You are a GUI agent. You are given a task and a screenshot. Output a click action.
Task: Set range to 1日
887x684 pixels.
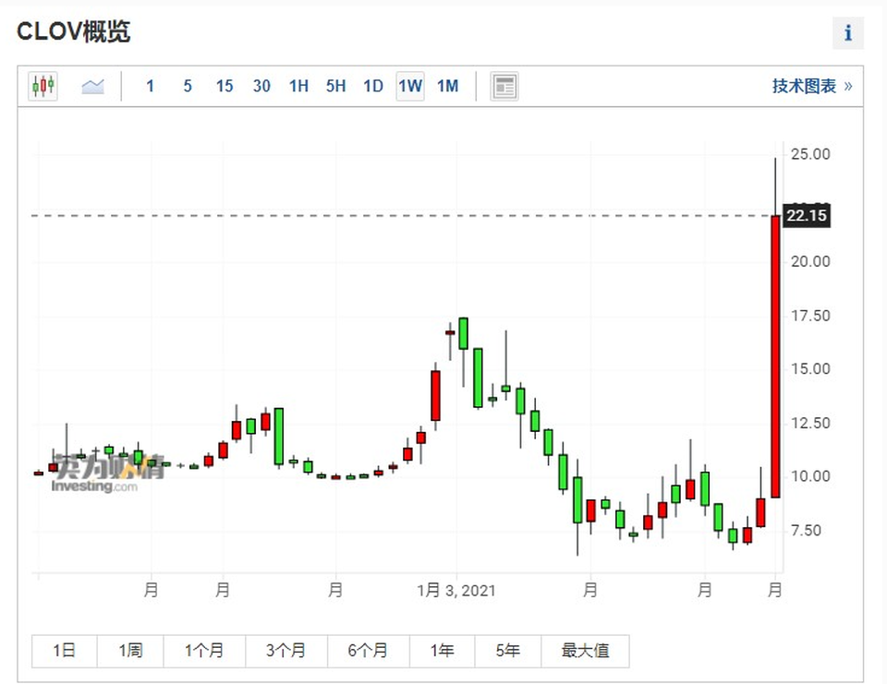65,651
